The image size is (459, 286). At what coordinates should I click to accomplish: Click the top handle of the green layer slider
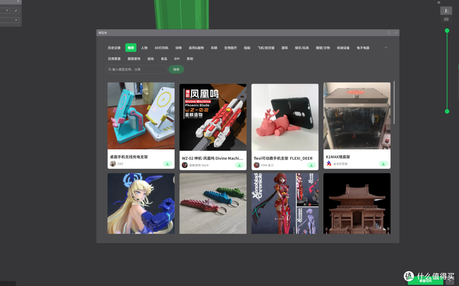pos(447,31)
